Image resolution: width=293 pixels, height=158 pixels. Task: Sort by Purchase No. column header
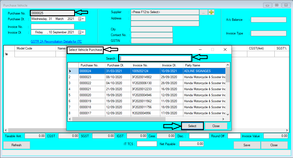click(92, 65)
